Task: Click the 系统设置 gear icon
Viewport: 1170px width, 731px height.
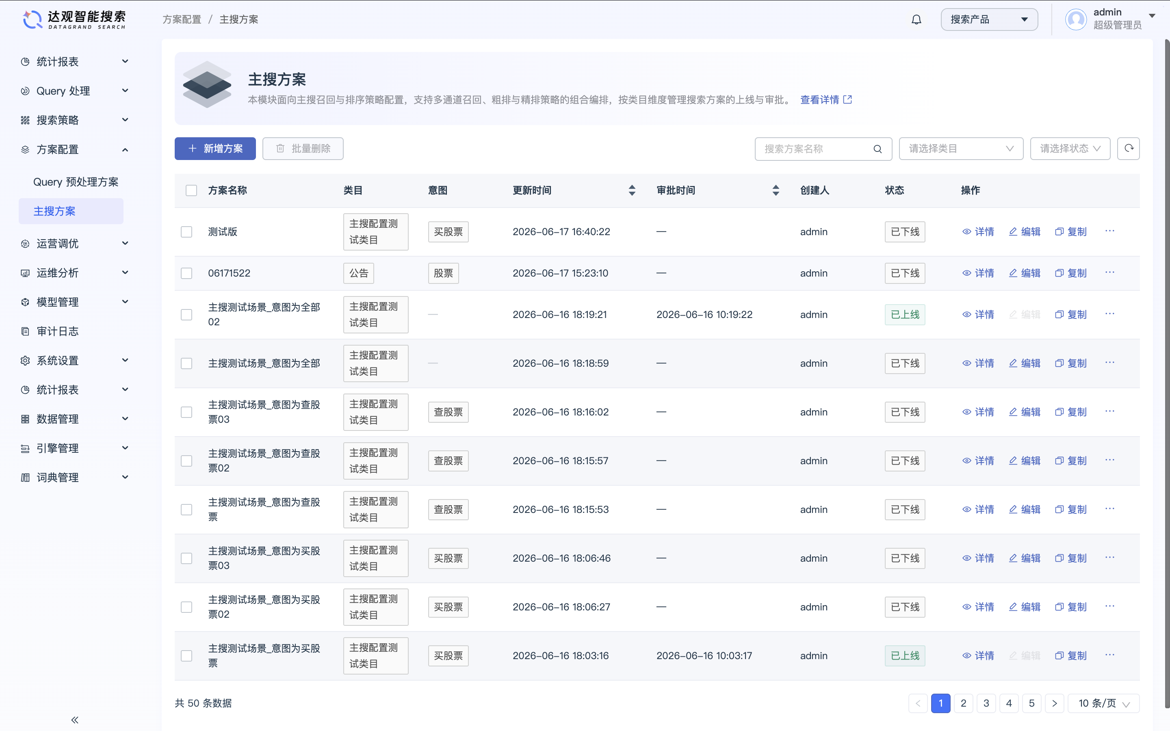Action: (x=25, y=360)
